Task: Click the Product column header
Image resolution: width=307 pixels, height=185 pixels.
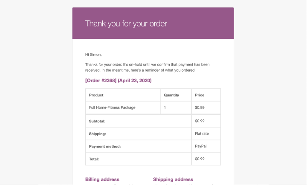Action: (x=96, y=95)
